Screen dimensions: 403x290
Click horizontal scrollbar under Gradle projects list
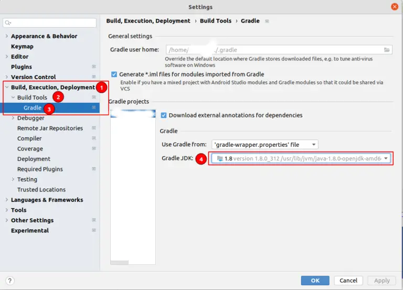click(120, 262)
